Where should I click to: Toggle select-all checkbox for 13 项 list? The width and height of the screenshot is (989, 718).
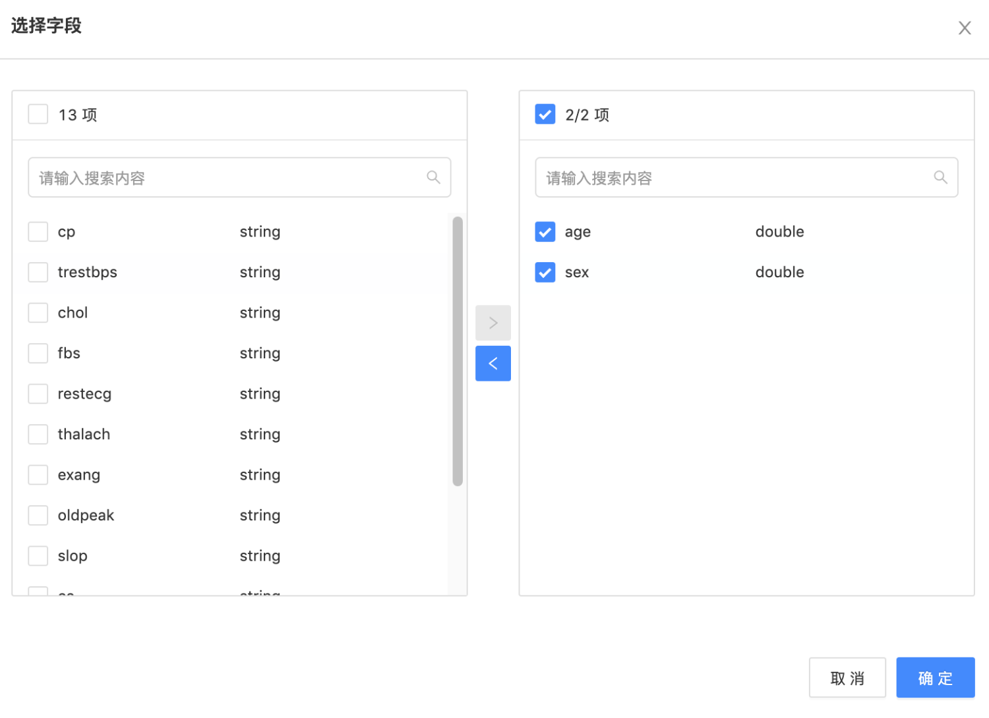38,114
